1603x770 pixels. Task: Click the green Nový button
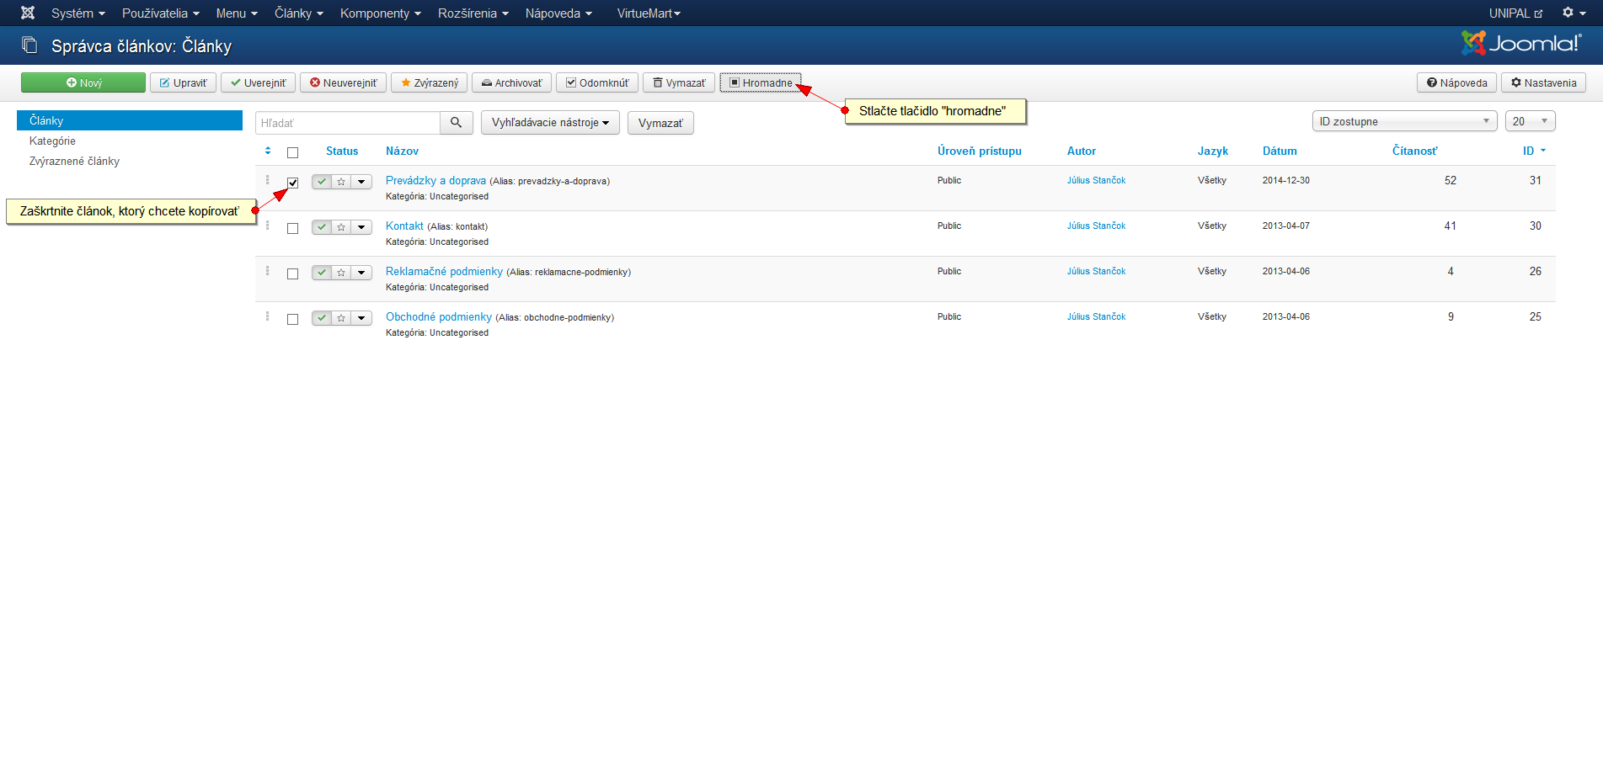click(x=83, y=82)
